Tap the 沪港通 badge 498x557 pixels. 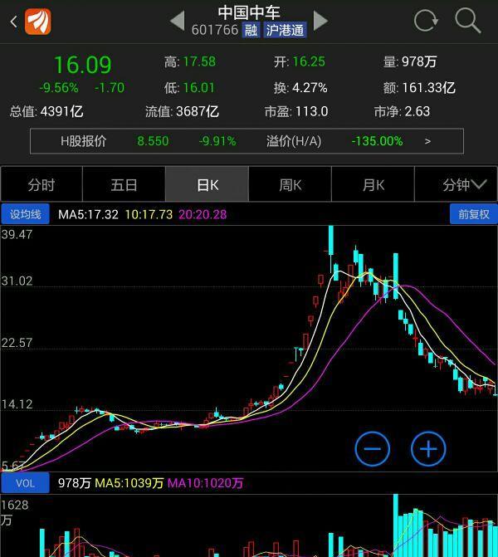pos(285,30)
